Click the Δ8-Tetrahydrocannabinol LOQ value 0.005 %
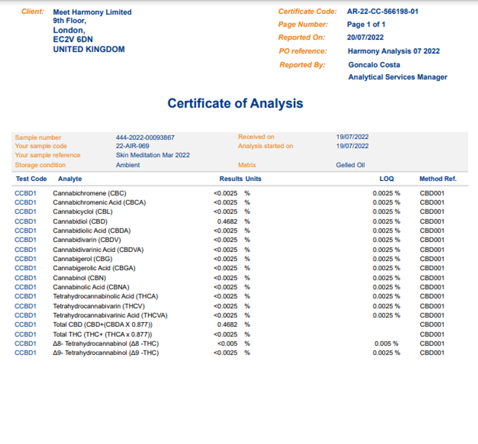 [x=386, y=344]
